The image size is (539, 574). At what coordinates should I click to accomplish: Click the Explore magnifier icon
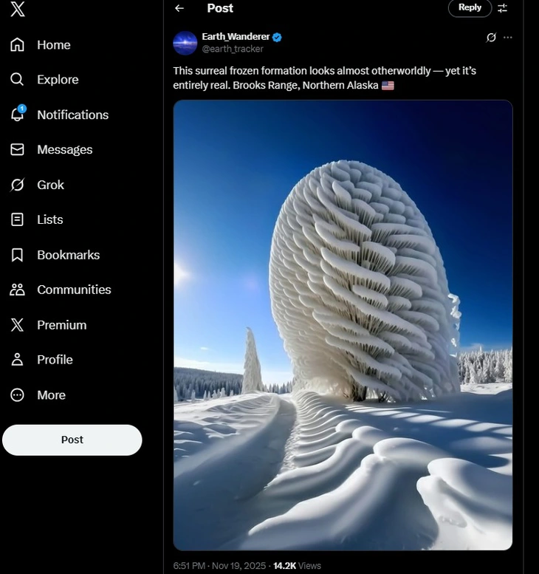(18, 80)
